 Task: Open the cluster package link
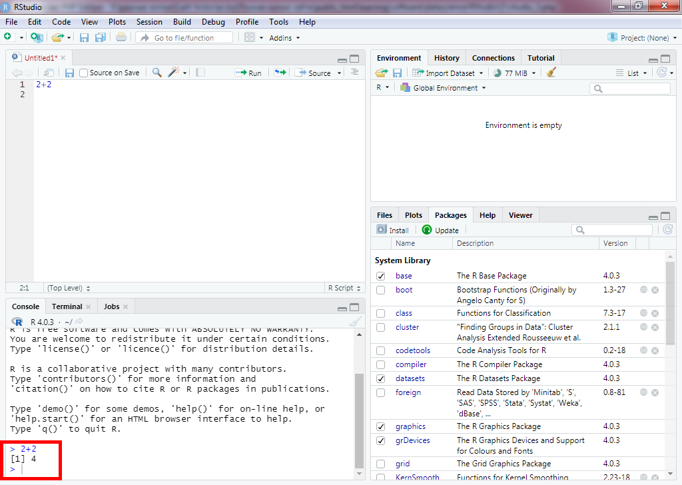pos(407,327)
